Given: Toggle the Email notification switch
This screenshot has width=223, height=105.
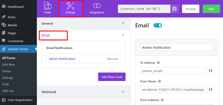Looking at the screenshot, I should pyautogui.click(x=158, y=25).
